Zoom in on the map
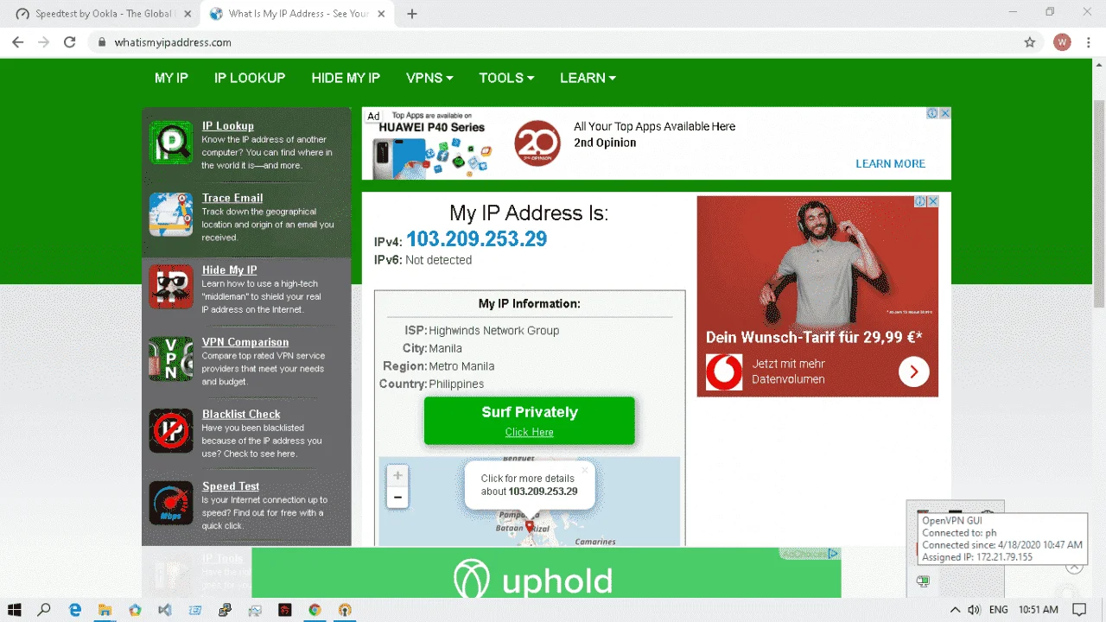1106x622 pixels. click(x=397, y=475)
